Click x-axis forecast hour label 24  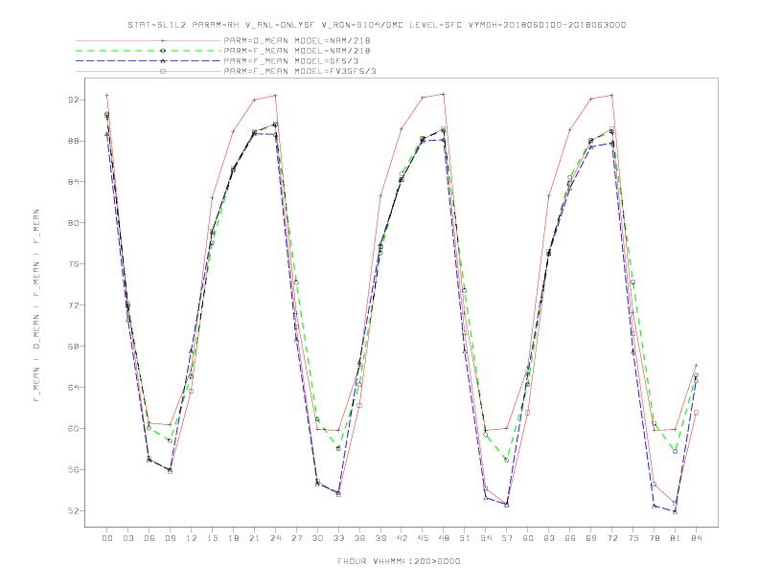click(x=275, y=538)
